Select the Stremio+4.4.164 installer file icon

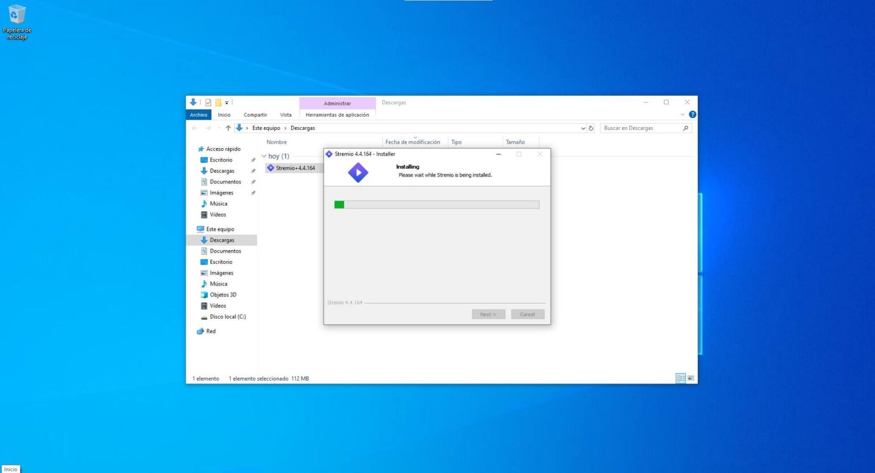(x=271, y=168)
